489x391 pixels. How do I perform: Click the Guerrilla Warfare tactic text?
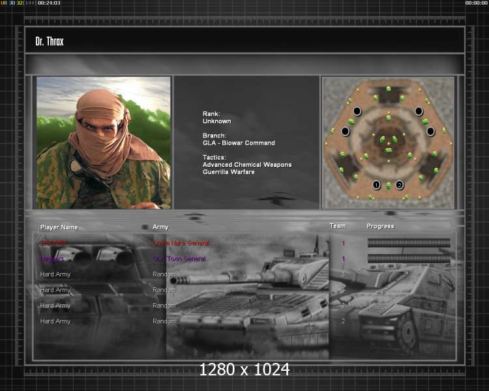229,172
